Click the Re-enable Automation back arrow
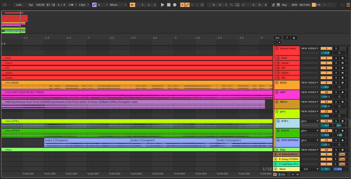This screenshot has height=179, width=351. (192, 5)
